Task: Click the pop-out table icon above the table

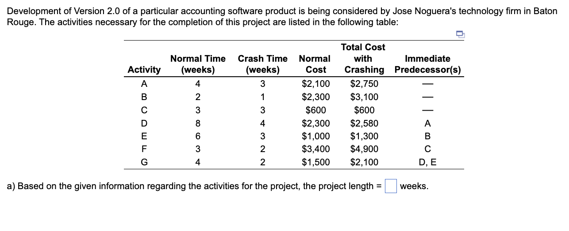Action: pos(460,34)
